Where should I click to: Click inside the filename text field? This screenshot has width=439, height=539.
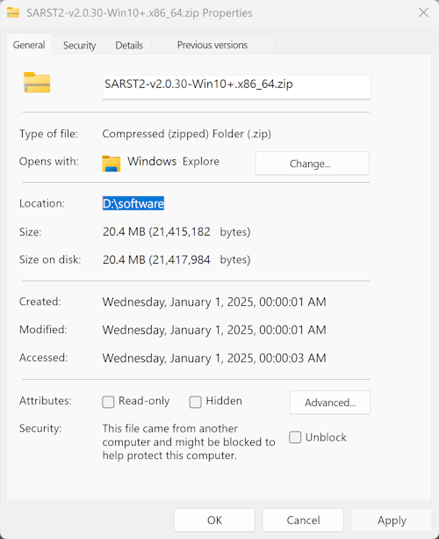pos(236,87)
